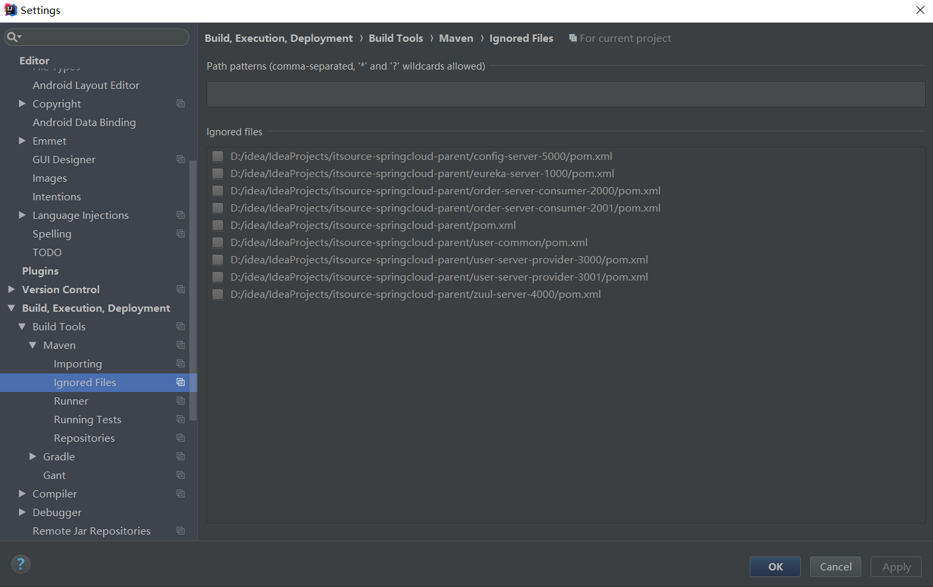
Task: Expand the Emmet tree node
Action: (22, 141)
